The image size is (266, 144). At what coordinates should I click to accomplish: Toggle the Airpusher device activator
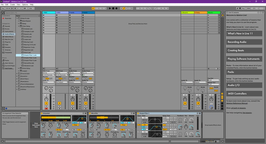[41, 113]
